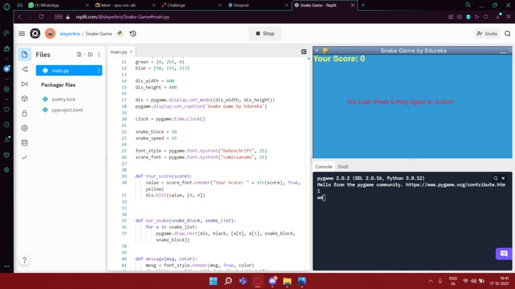Stop the running program

[x=265, y=33]
